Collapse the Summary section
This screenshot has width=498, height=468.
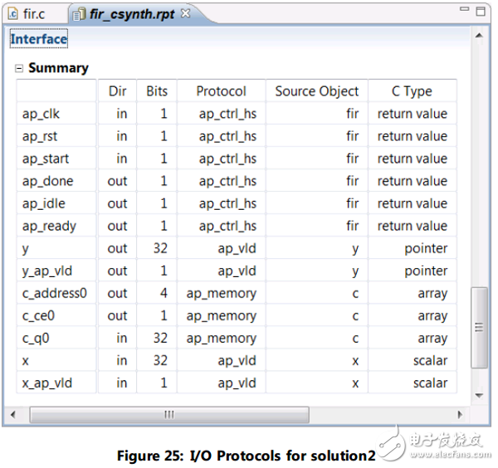pos(19,69)
